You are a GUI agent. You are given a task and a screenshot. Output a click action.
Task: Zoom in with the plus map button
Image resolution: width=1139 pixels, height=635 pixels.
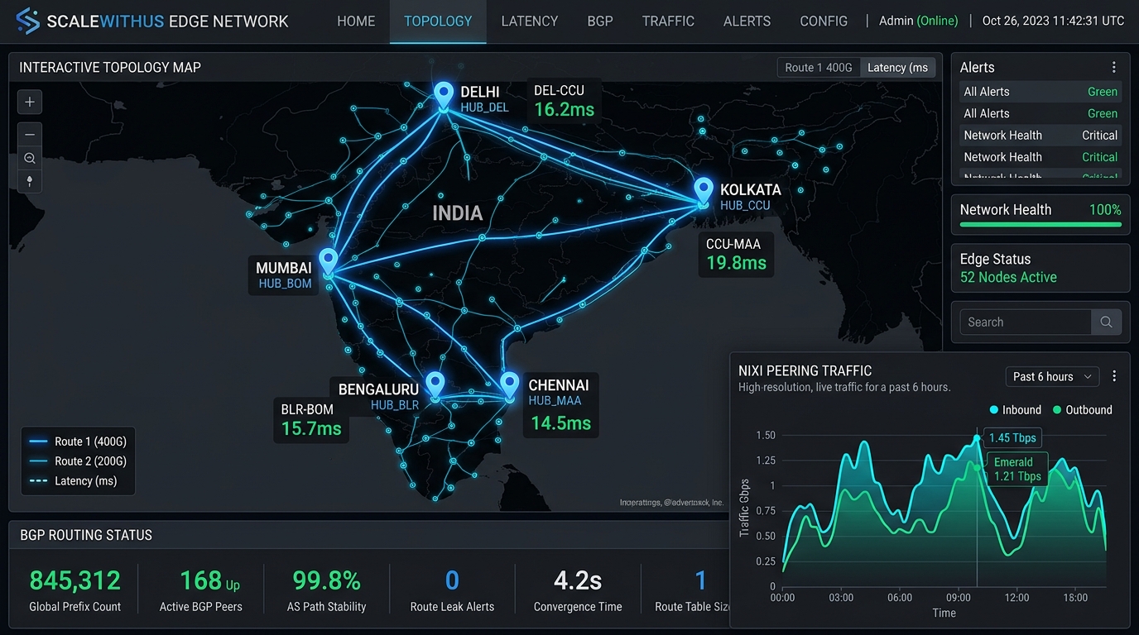coord(30,103)
